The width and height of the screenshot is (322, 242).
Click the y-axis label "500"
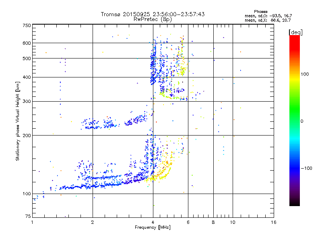(27, 58)
